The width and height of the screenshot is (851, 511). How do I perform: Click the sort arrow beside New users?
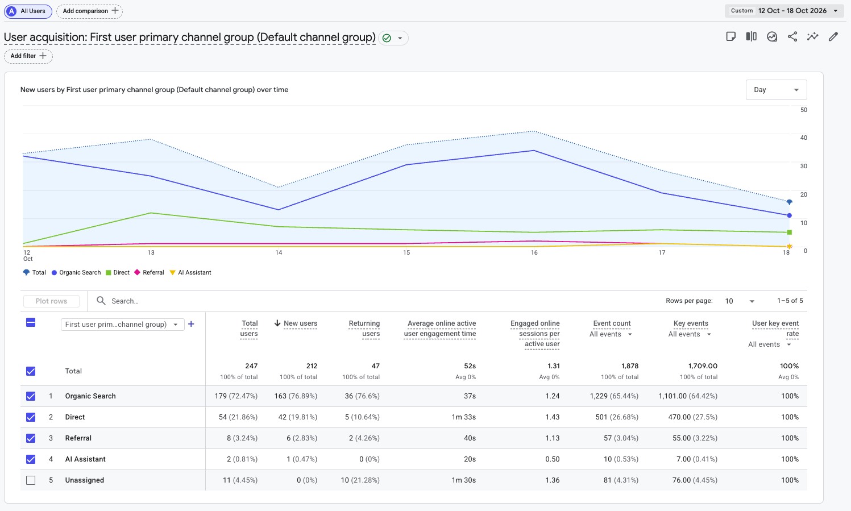tap(277, 323)
